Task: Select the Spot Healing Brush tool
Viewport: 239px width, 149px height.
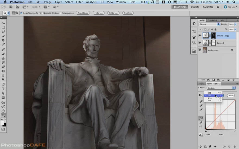Action: [3, 50]
